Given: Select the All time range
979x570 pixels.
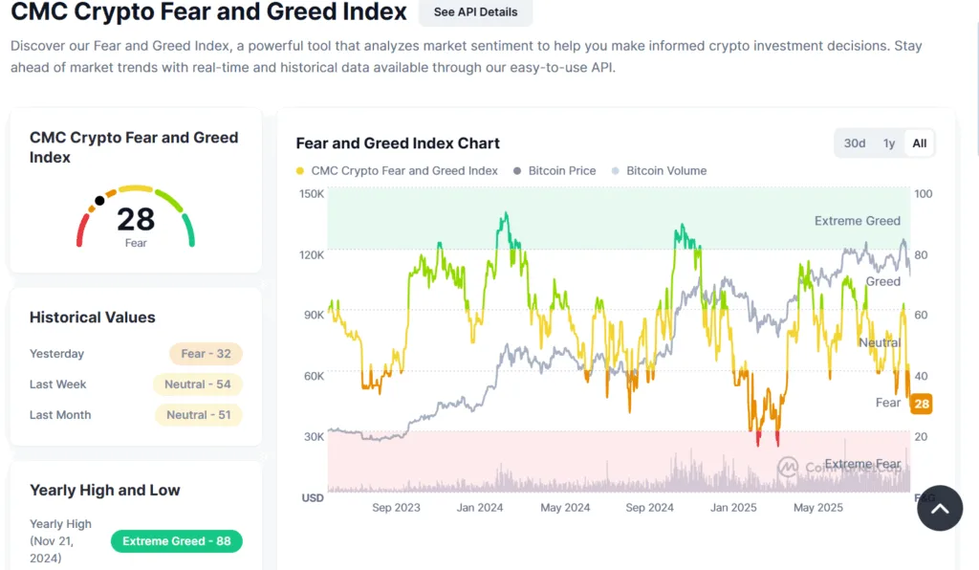Looking at the screenshot, I should 919,142.
